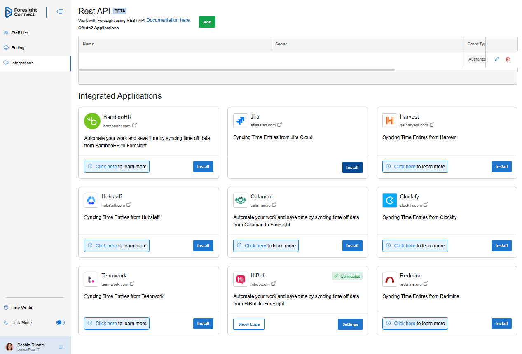Click the Sophia Duarte avatar
The image size is (522, 354).
click(9, 347)
